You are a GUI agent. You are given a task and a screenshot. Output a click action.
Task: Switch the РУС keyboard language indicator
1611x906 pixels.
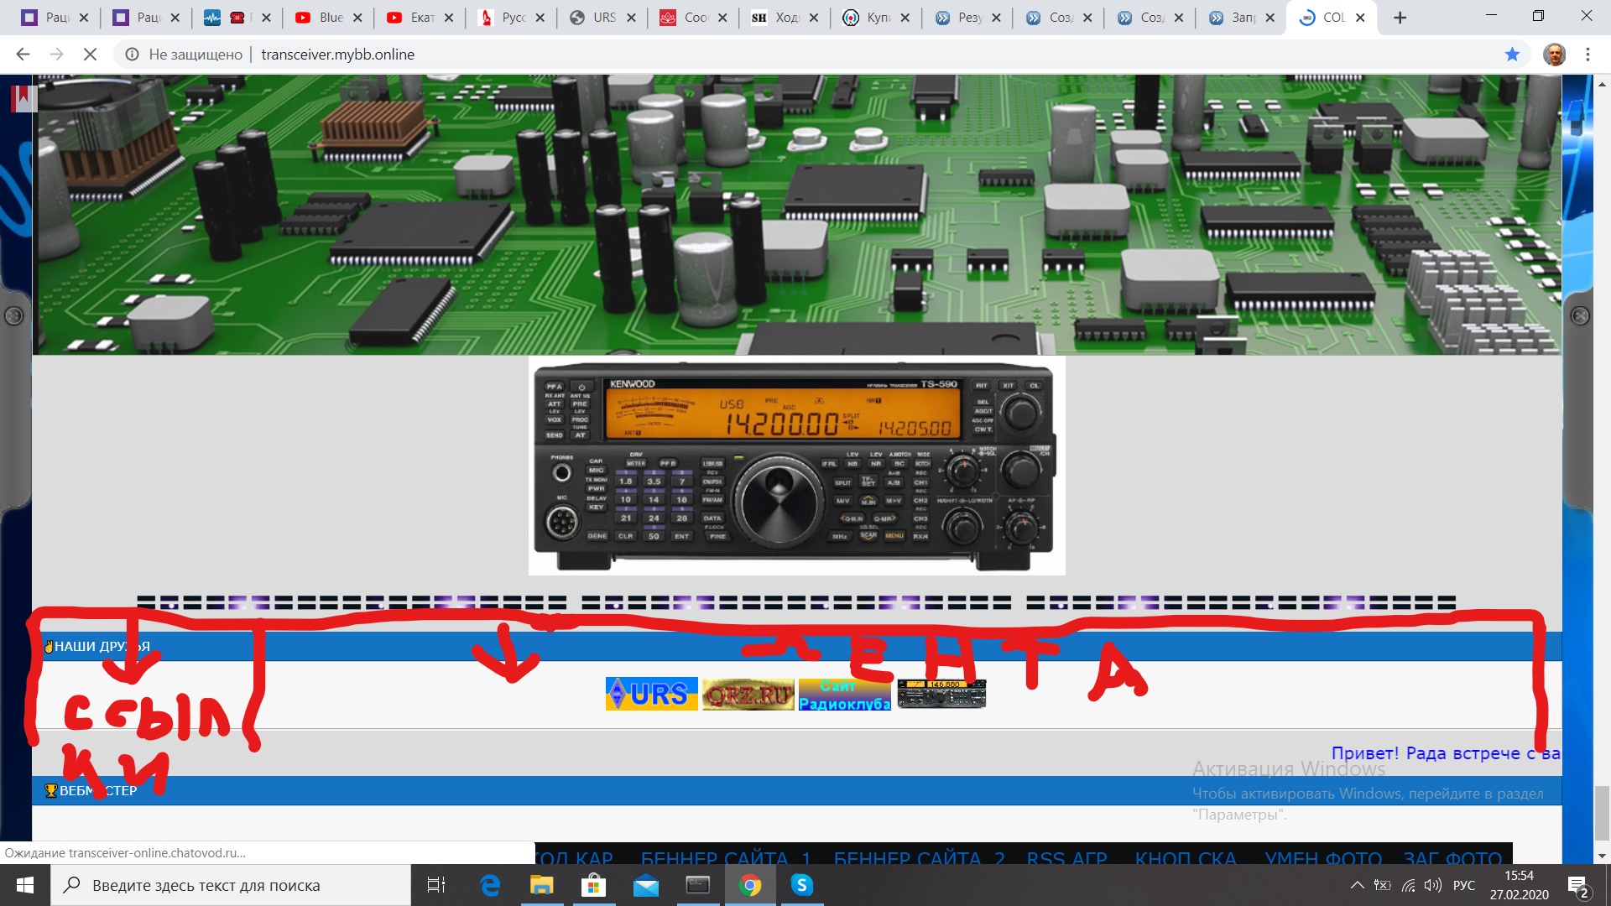pos(1464,885)
